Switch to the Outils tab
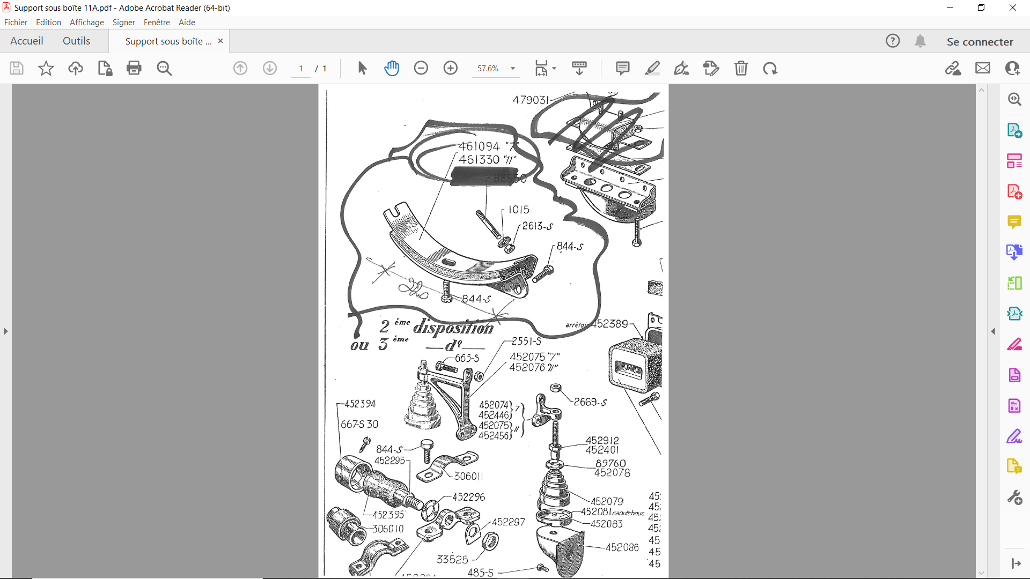The height and width of the screenshot is (579, 1030). 76,41
